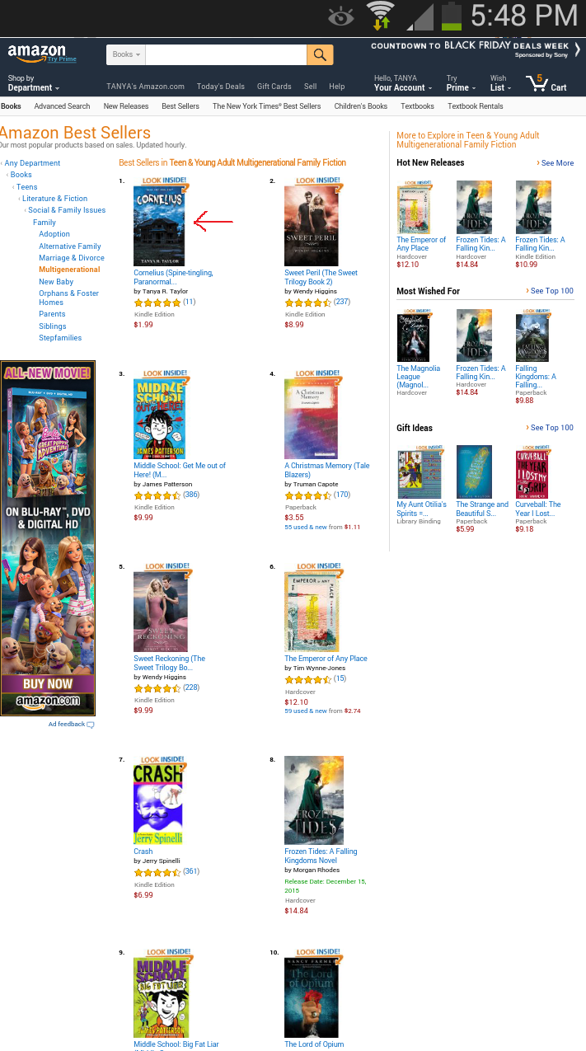Click Look Inside badge on Cornelius

coord(164,181)
